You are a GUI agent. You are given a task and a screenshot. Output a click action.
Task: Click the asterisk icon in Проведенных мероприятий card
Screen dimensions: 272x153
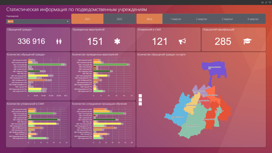point(117,41)
